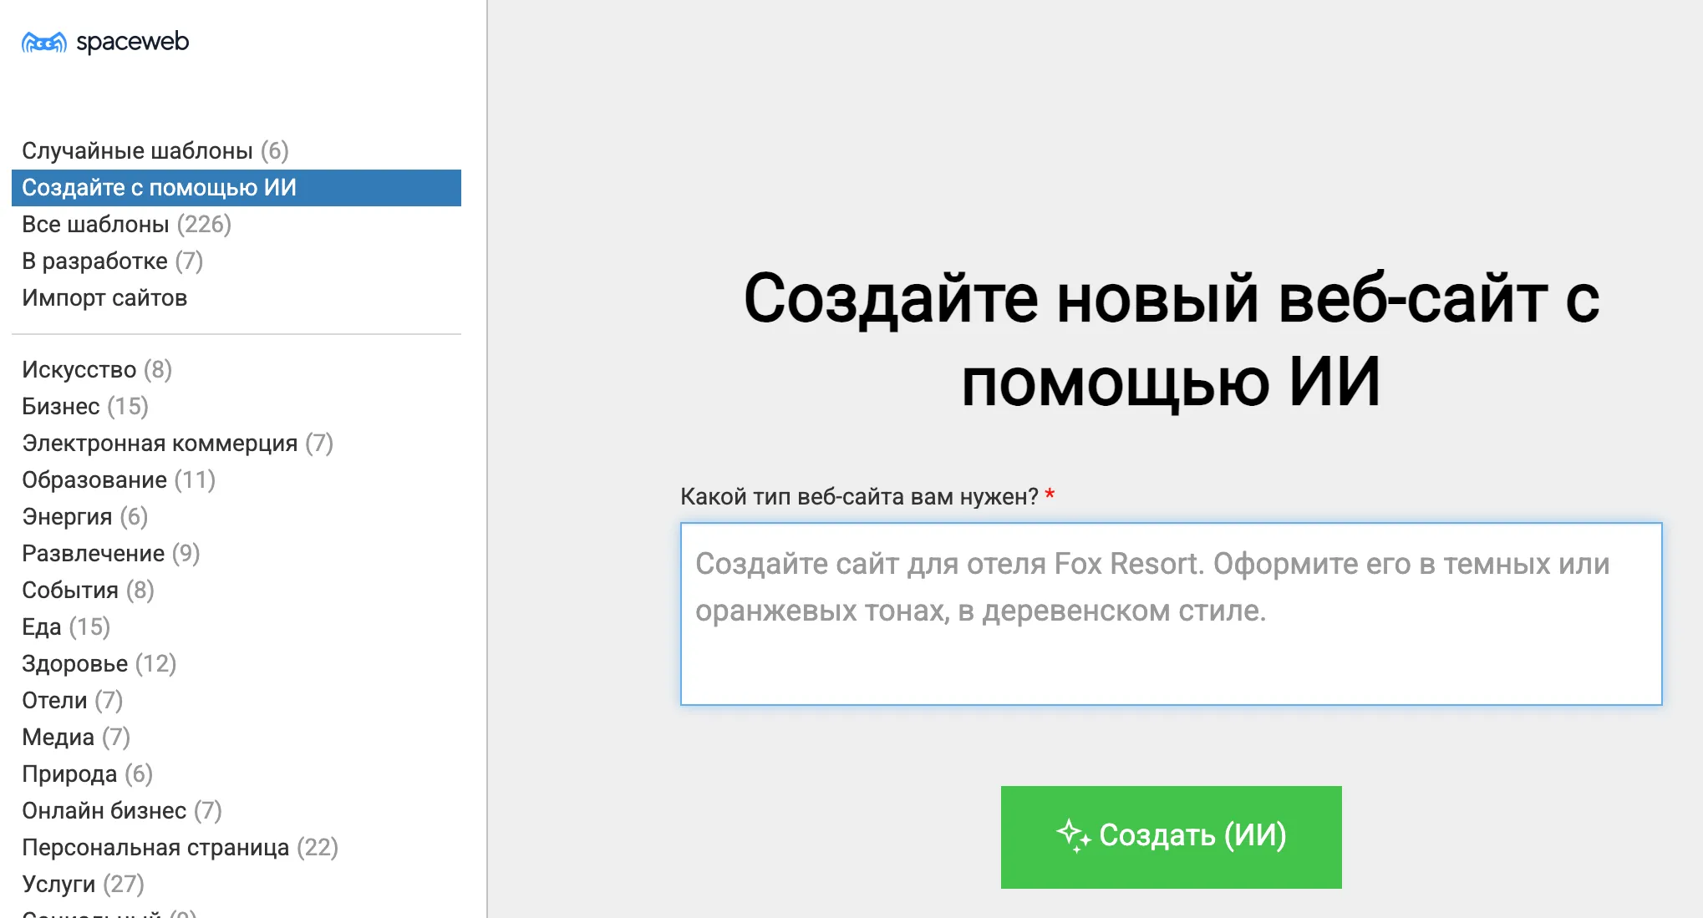Open Все шаблоны (226) list
Image resolution: width=1703 pixels, height=918 pixels.
coord(125,224)
